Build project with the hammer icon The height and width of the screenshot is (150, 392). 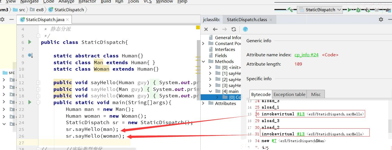click(x=290, y=10)
